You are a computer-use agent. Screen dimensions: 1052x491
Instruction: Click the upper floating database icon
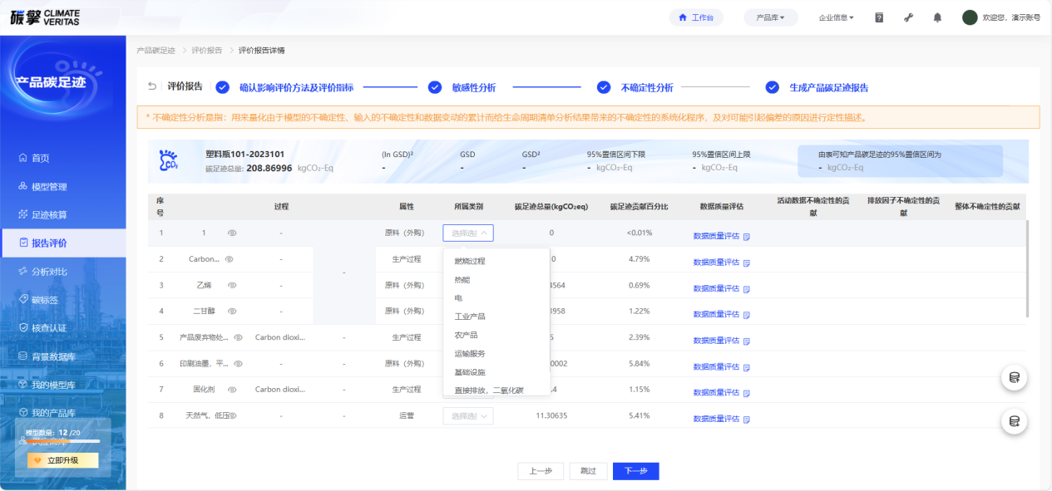[x=1014, y=378]
